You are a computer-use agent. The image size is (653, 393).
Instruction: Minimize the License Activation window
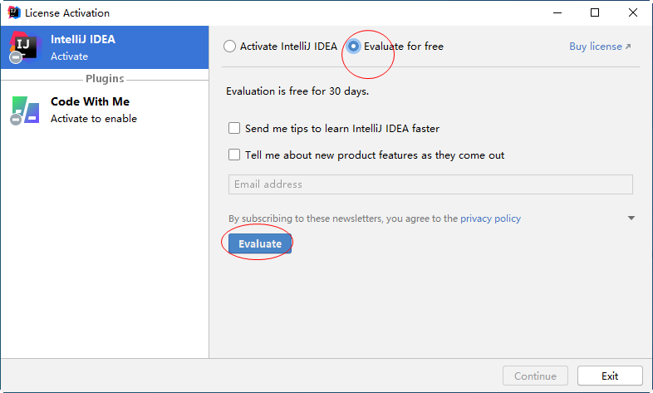pyautogui.click(x=557, y=13)
